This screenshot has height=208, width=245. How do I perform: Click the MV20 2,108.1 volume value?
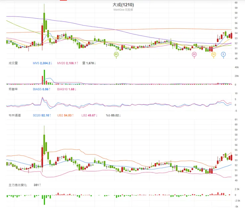68,63
